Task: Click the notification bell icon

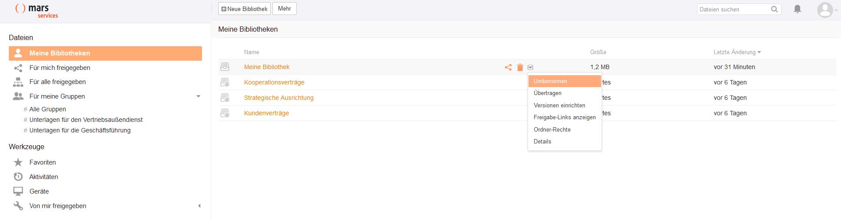Action: tap(797, 9)
